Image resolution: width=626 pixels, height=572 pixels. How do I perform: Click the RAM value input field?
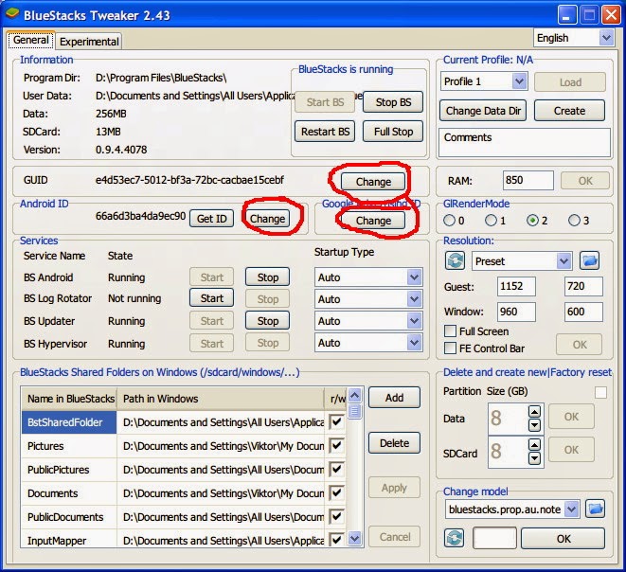click(x=528, y=180)
